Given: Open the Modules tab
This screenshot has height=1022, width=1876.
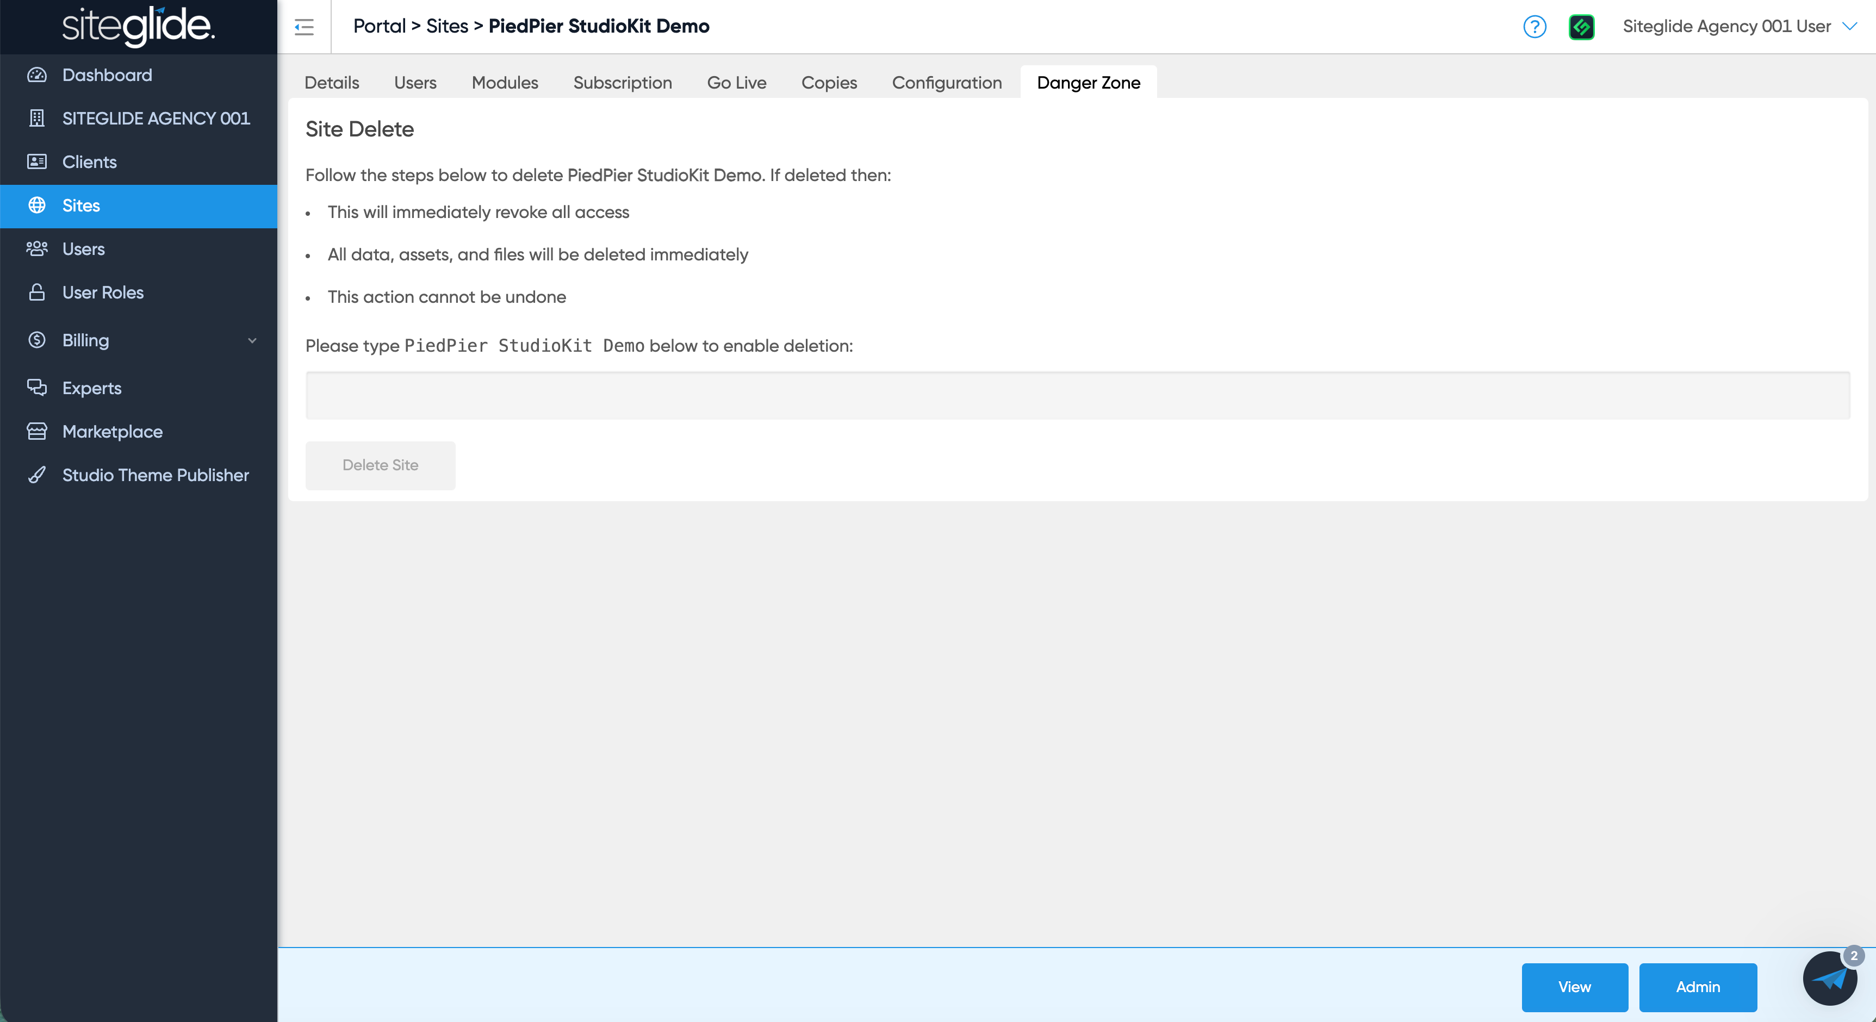Looking at the screenshot, I should [505, 83].
